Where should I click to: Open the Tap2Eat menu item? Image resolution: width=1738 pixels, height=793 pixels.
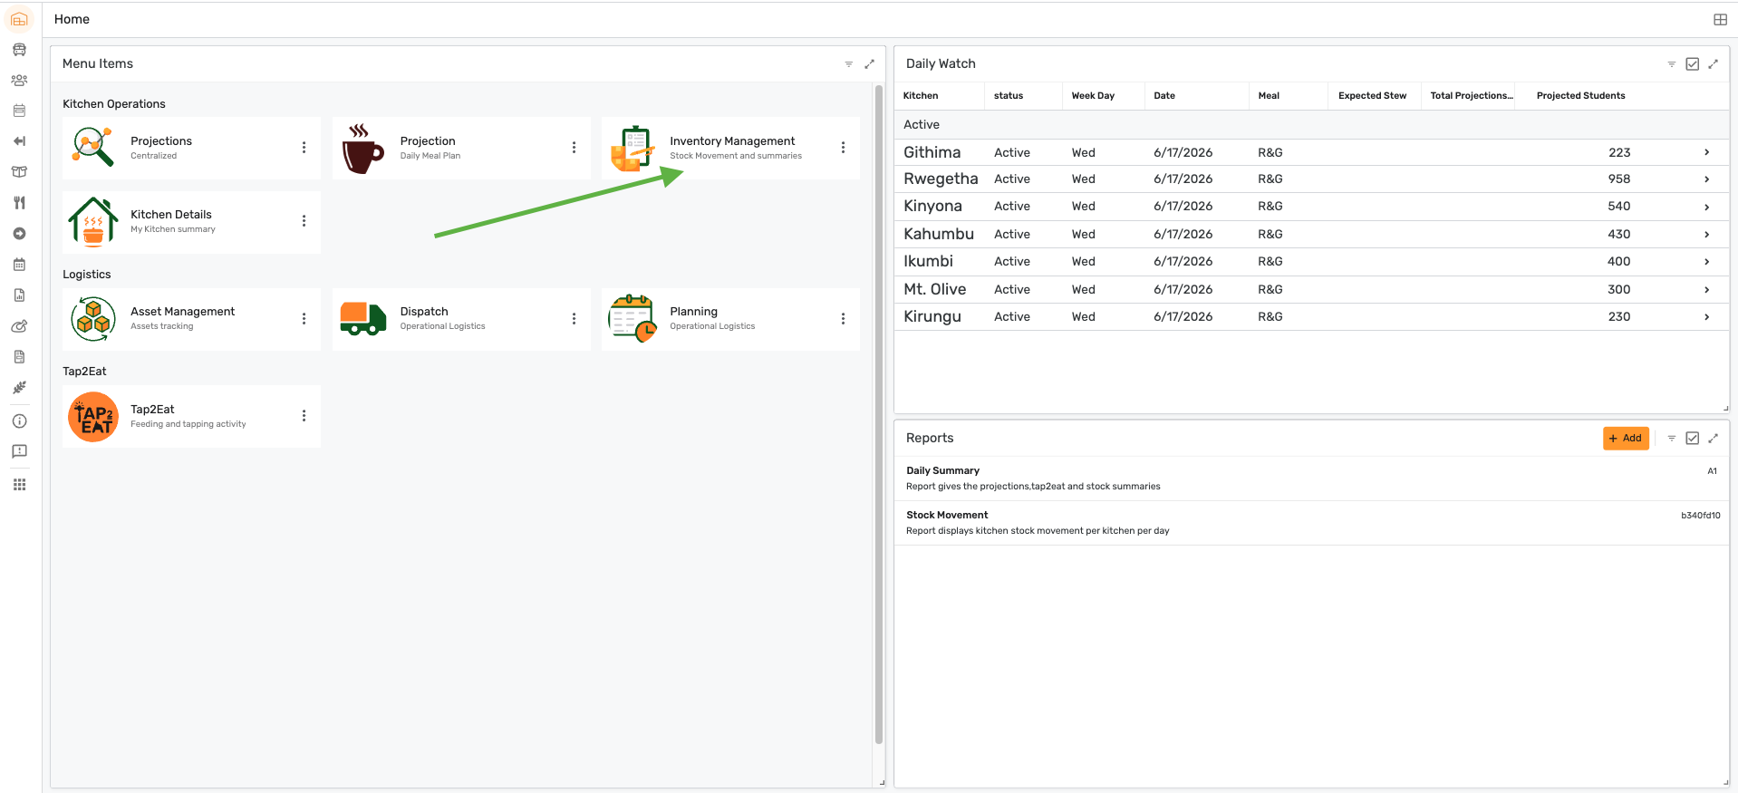(x=191, y=417)
